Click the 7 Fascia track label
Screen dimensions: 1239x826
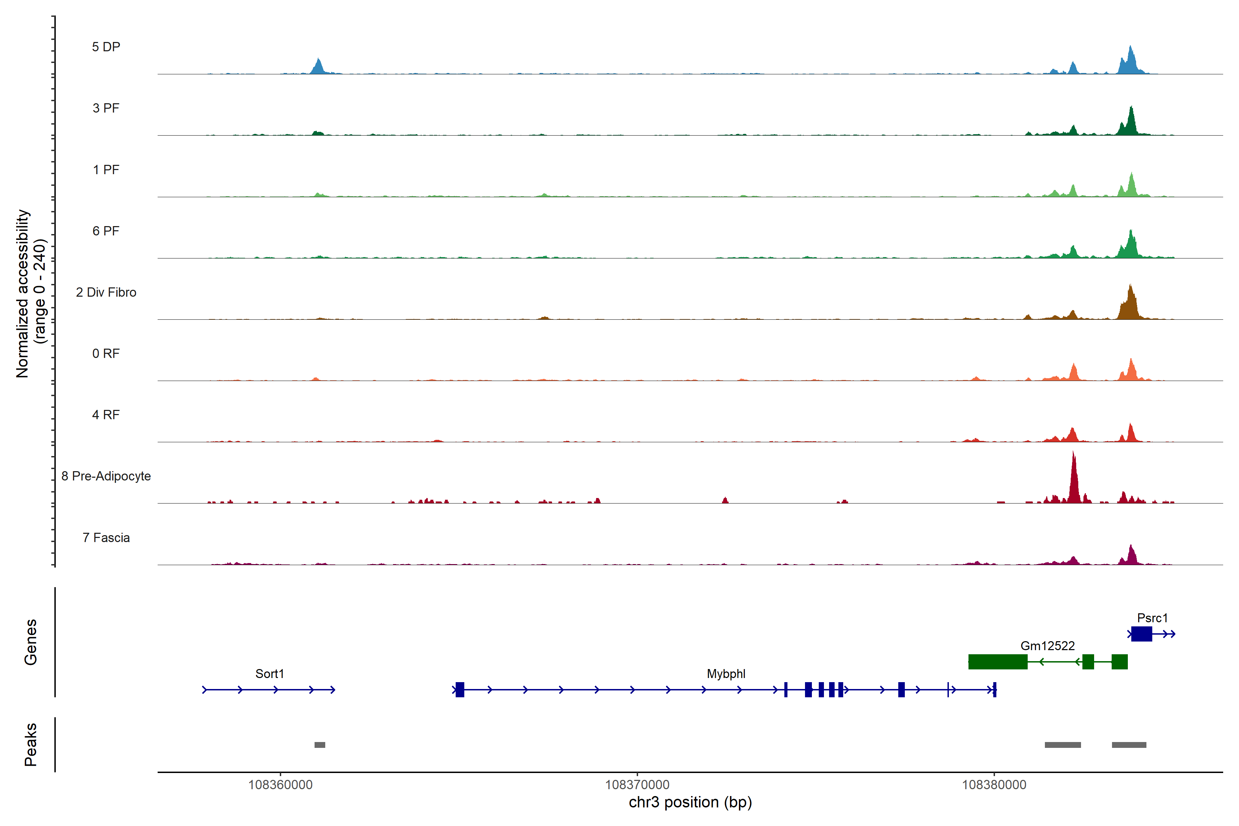click(x=106, y=538)
